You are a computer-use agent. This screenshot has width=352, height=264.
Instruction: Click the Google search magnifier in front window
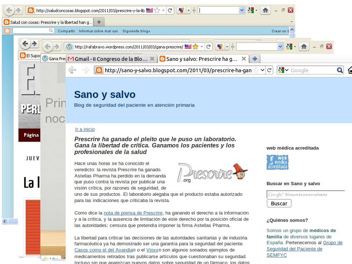pos(340,70)
